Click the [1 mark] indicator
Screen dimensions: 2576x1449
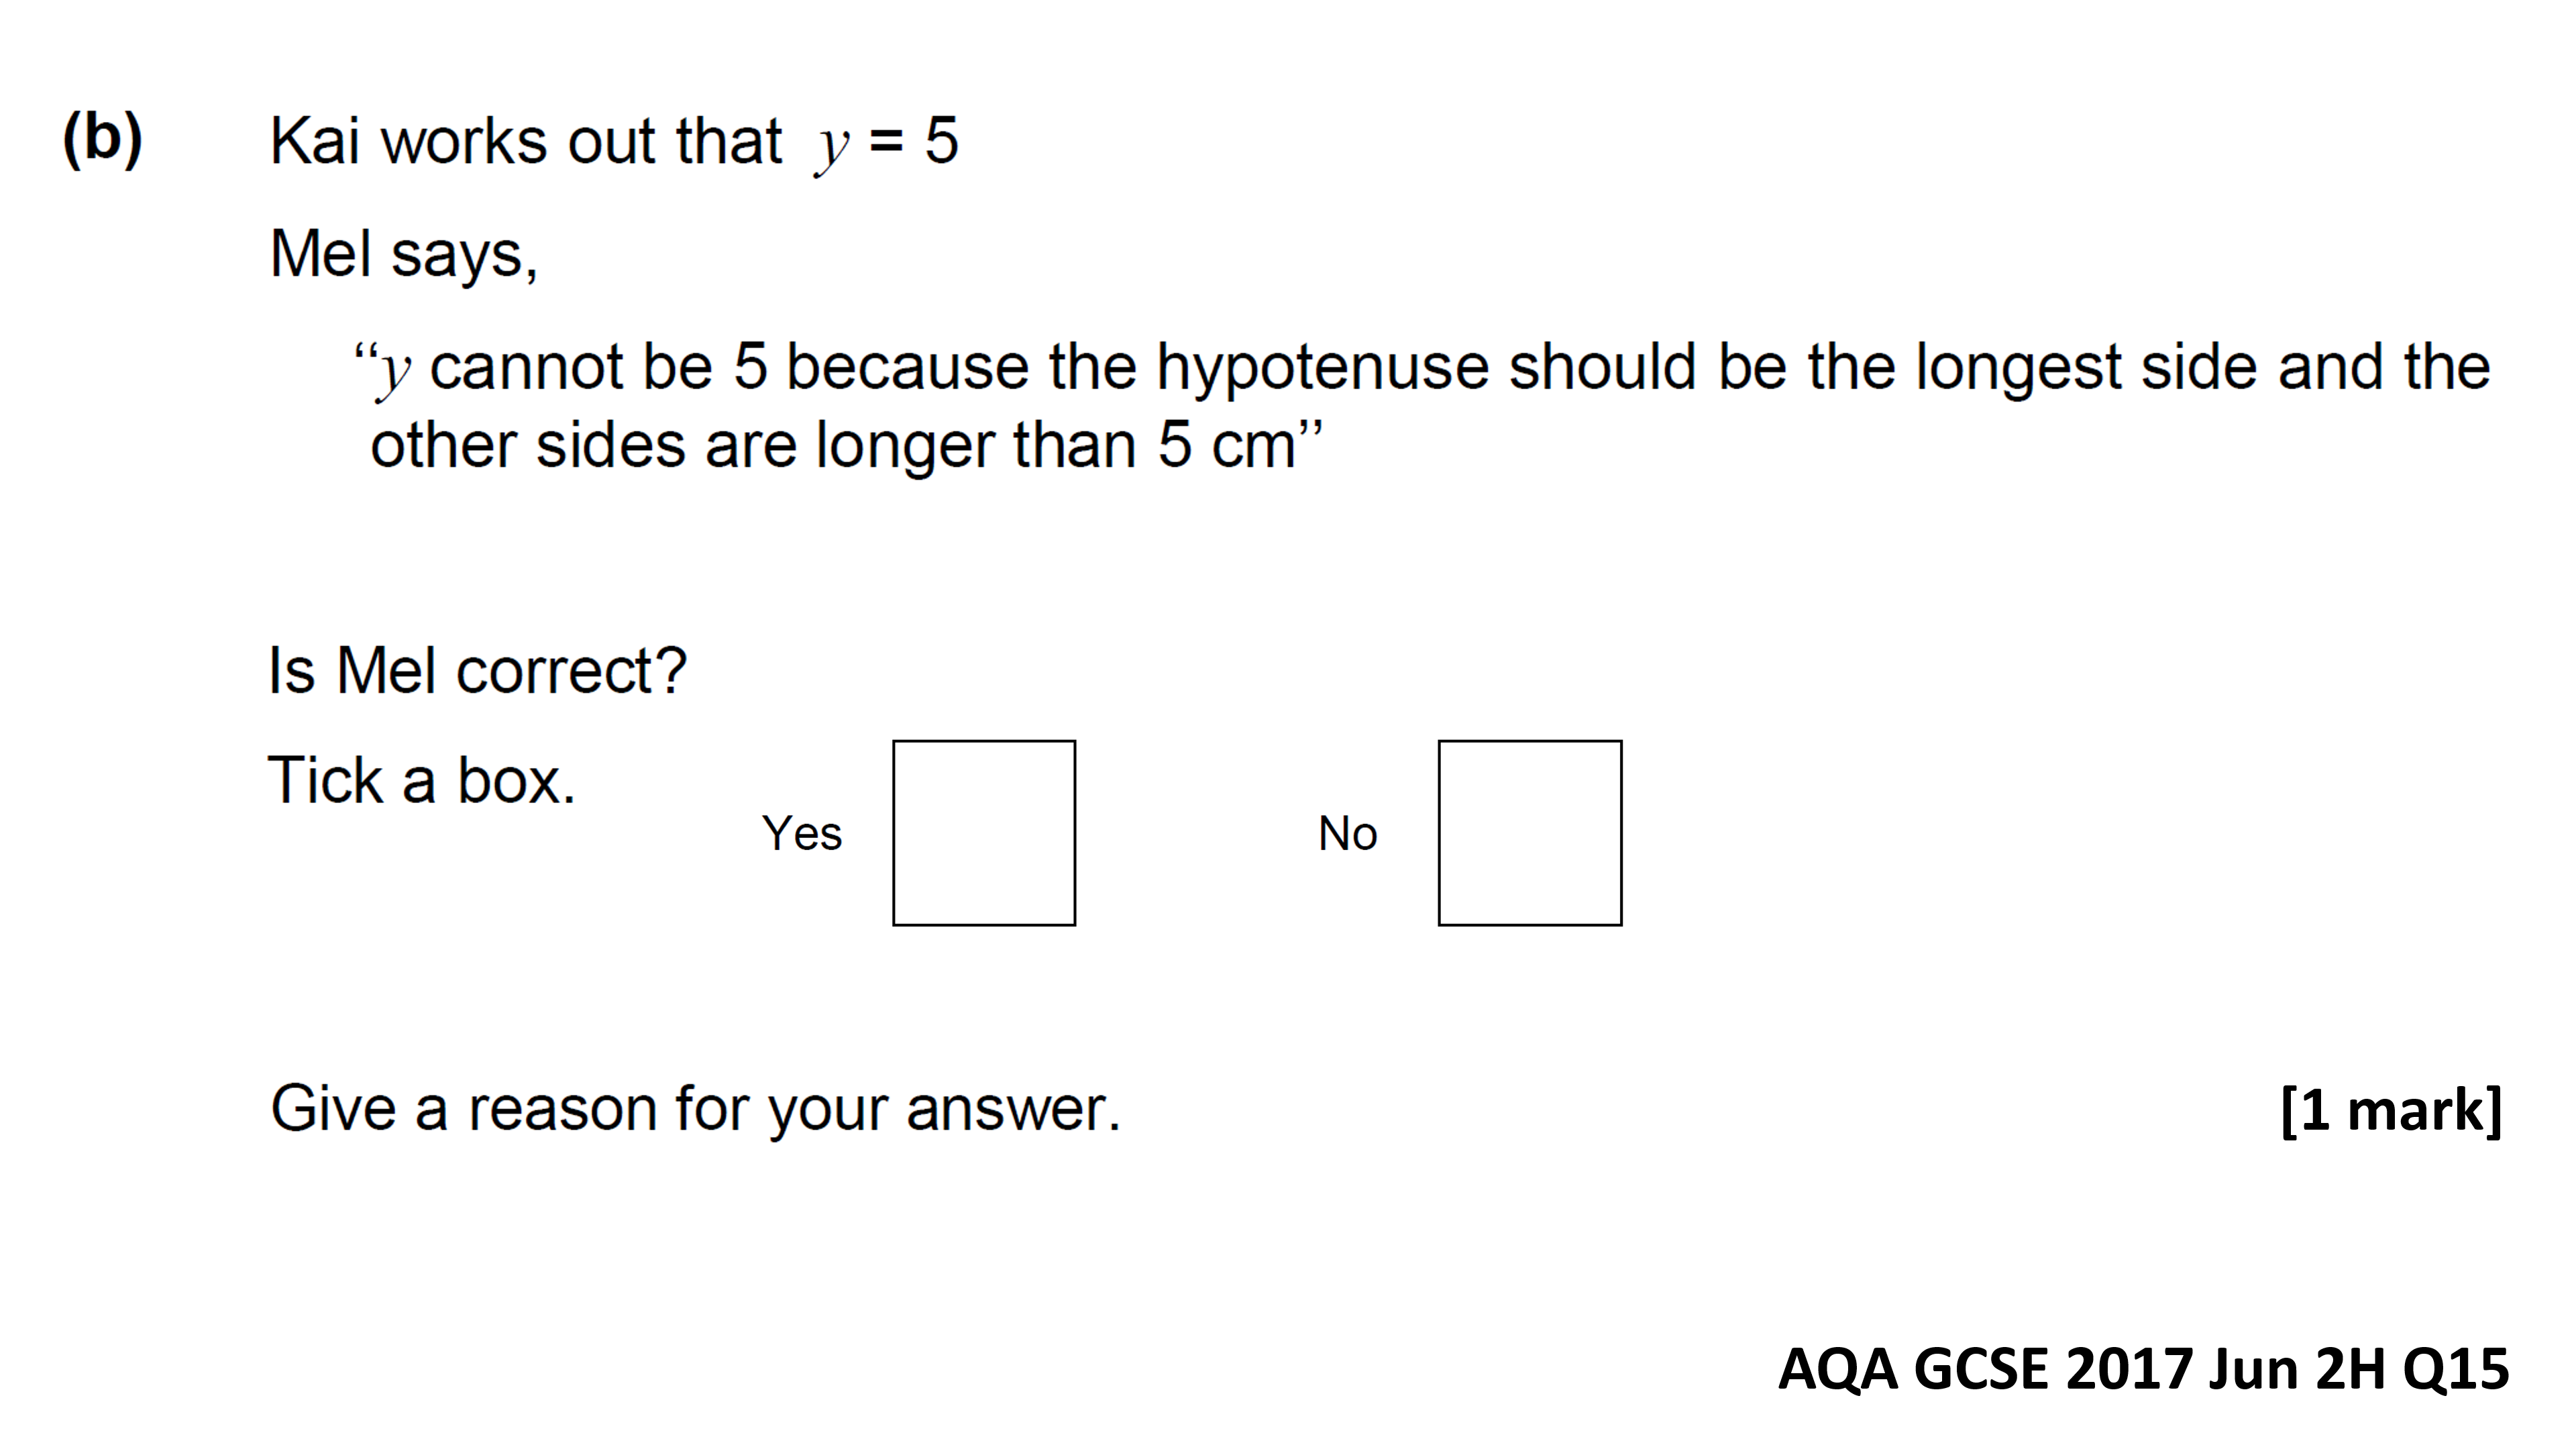pos(2391,1110)
